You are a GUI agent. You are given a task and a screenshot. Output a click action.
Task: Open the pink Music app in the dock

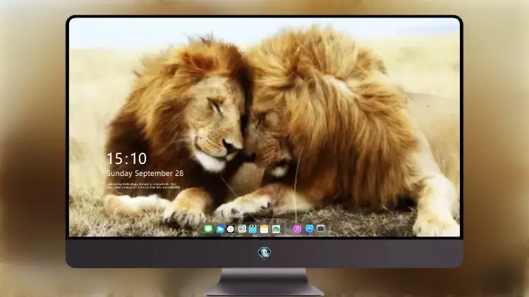point(297,229)
